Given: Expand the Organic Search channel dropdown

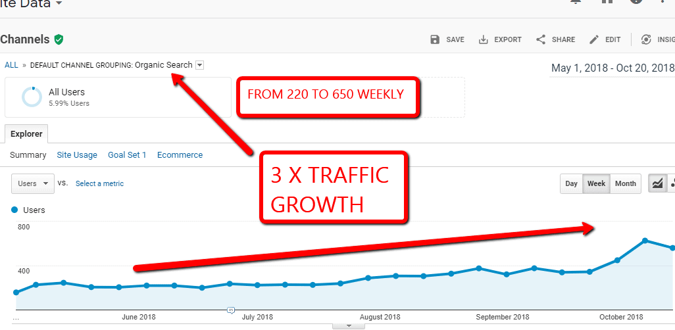Looking at the screenshot, I should [200, 65].
